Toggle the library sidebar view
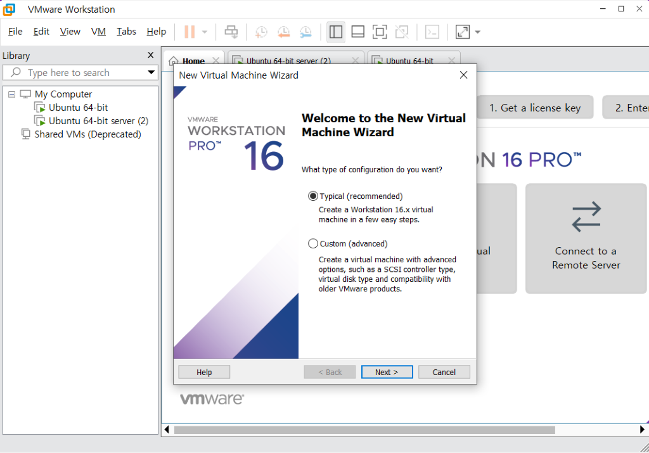The width and height of the screenshot is (649, 453). tap(336, 32)
